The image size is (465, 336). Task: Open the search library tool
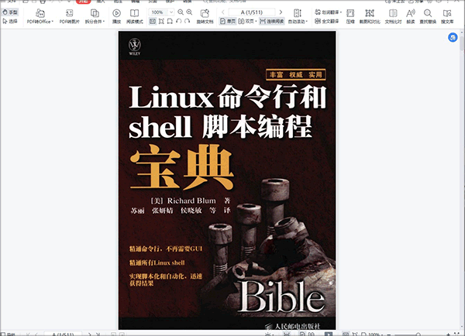(x=447, y=16)
